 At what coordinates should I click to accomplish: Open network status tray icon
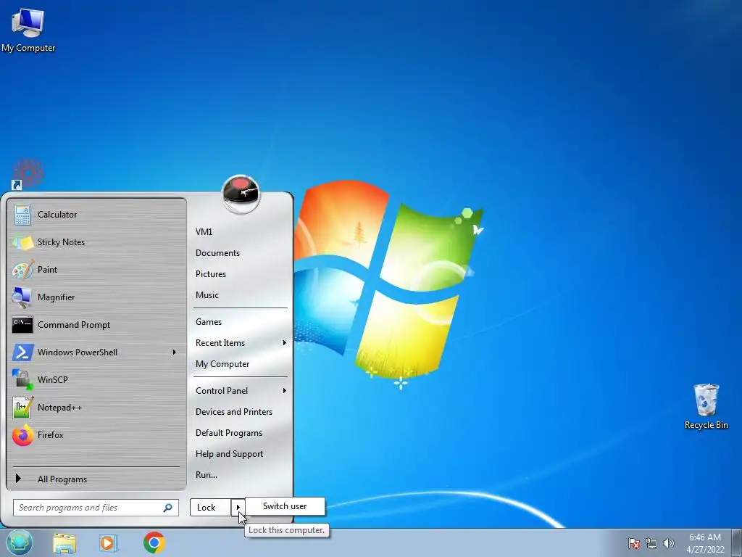click(x=651, y=543)
